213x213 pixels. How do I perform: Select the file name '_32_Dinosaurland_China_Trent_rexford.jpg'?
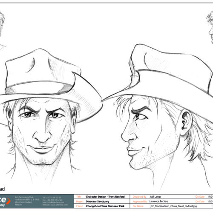[x=173, y=206]
